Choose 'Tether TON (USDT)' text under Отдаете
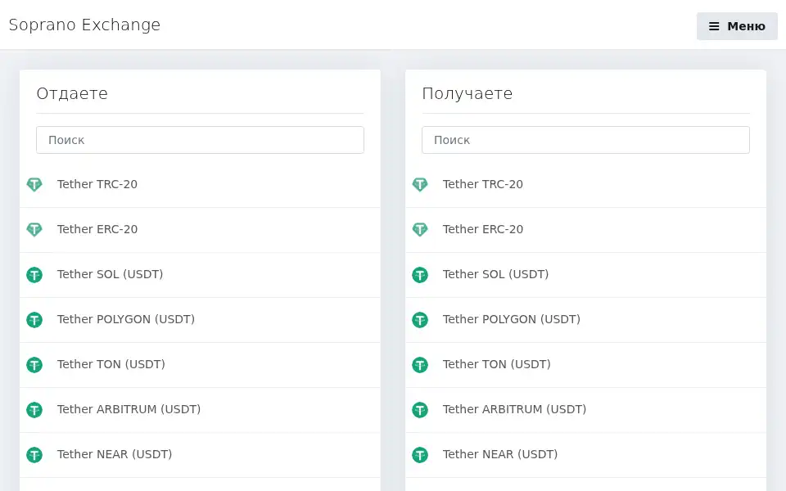 [x=111, y=365]
